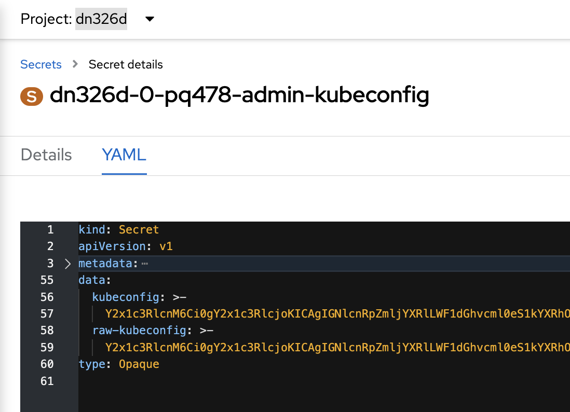Click the secret title dn326d-0-pq478-admin-kubeconfig
The height and width of the screenshot is (412, 570).
[x=239, y=96]
